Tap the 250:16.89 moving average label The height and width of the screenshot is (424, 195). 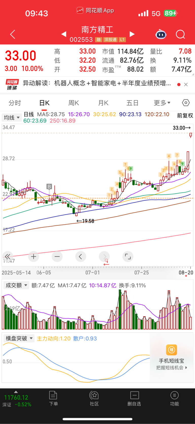pos(62,121)
